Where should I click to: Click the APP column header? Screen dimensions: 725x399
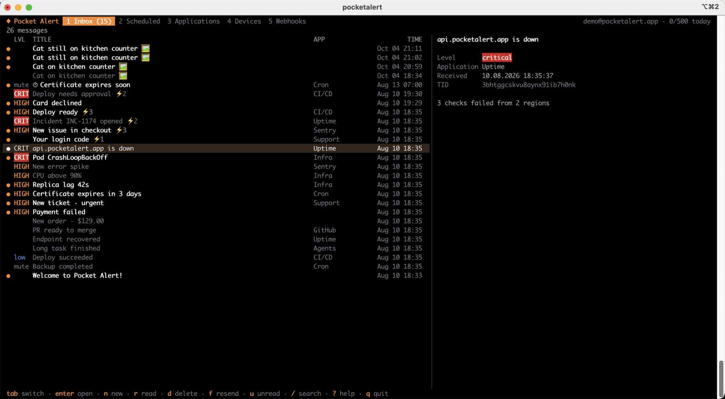pos(319,39)
